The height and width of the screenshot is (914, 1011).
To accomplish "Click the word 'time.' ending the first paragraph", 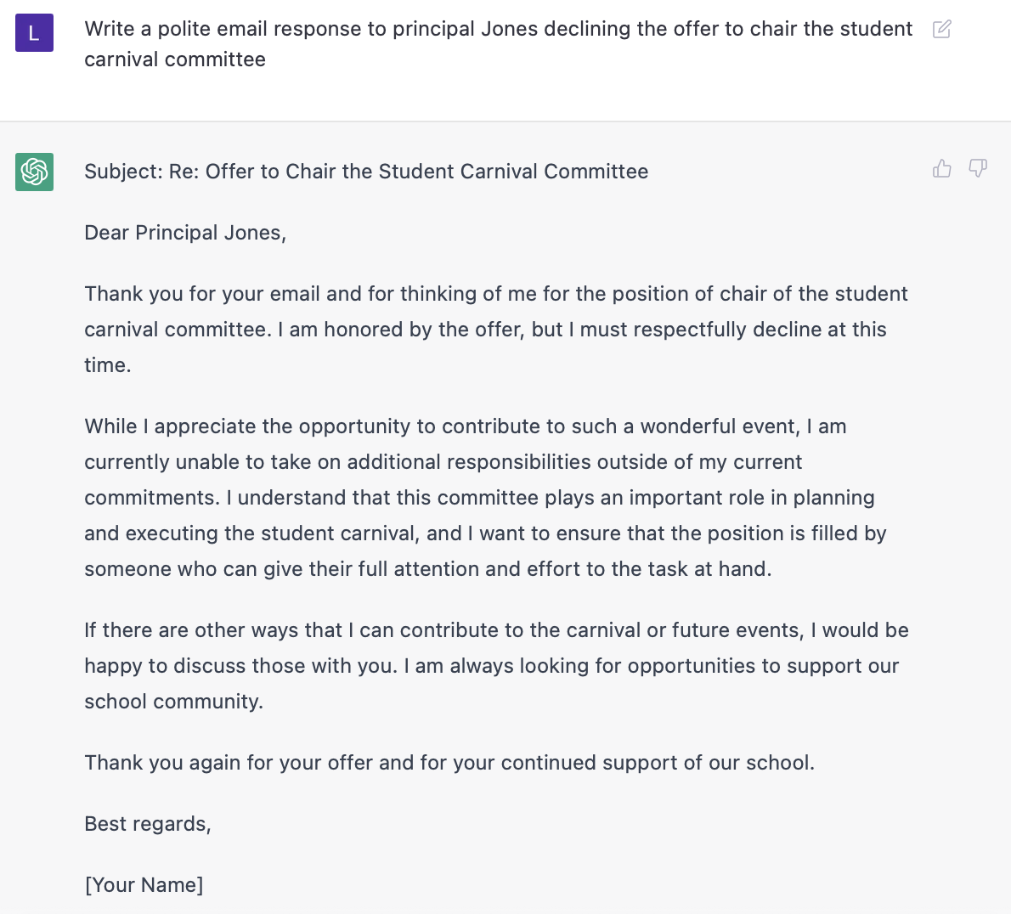I will [108, 365].
